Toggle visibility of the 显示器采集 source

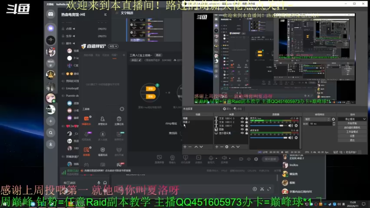(x=242, y=133)
